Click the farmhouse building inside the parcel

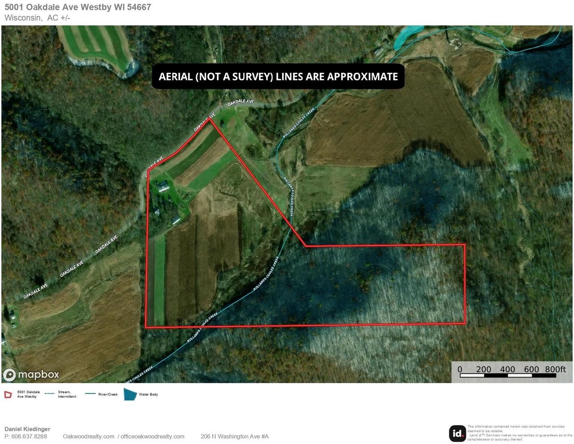click(x=162, y=186)
